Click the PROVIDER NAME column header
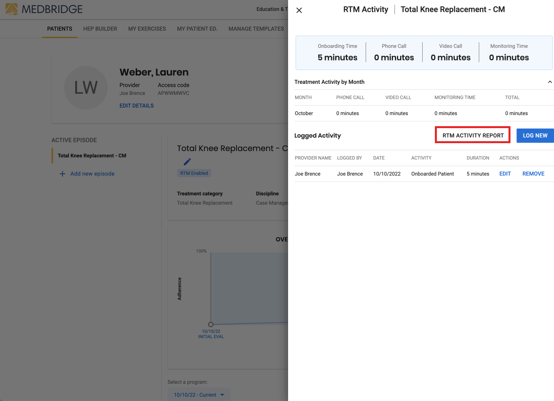Viewport: 554px width, 401px height. pos(313,158)
